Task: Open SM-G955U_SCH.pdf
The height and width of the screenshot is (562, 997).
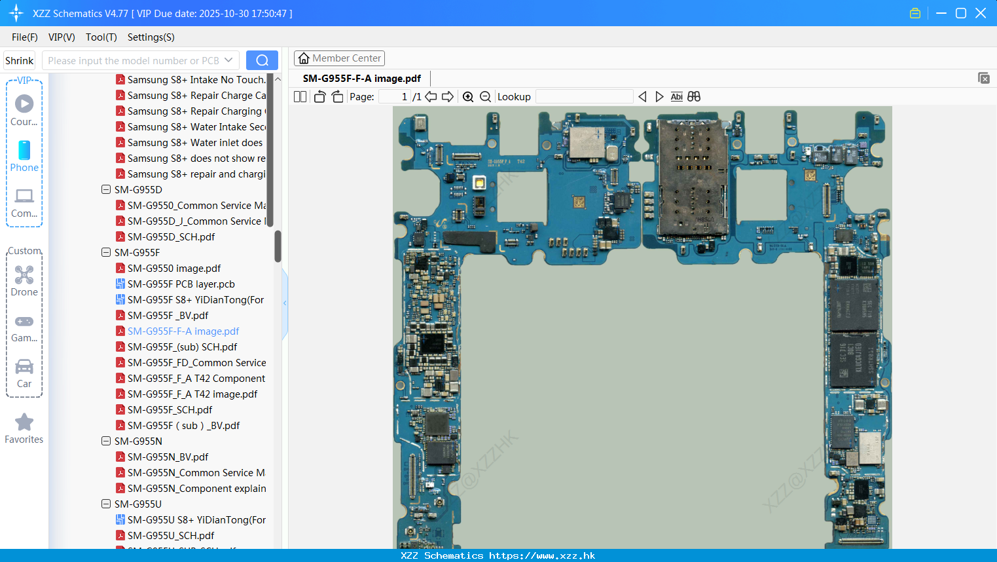Action: click(x=171, y=535)
